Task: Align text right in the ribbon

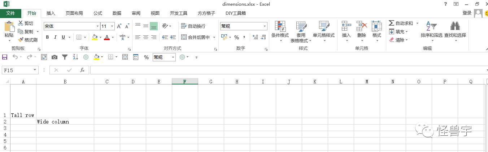Action: point(154,37)
